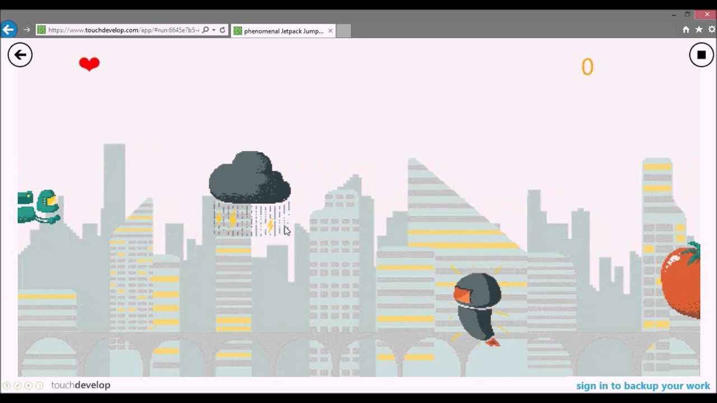Open favorites with the star icon
717x403 pixels.
pyautogui.click(x=699, y=30)
